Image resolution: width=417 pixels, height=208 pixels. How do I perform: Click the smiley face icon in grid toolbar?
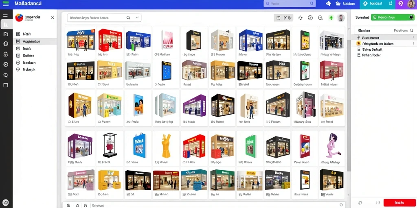(310, 18)
